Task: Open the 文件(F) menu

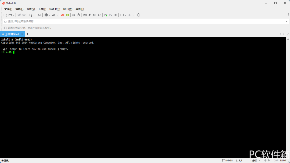Action: 8,9
